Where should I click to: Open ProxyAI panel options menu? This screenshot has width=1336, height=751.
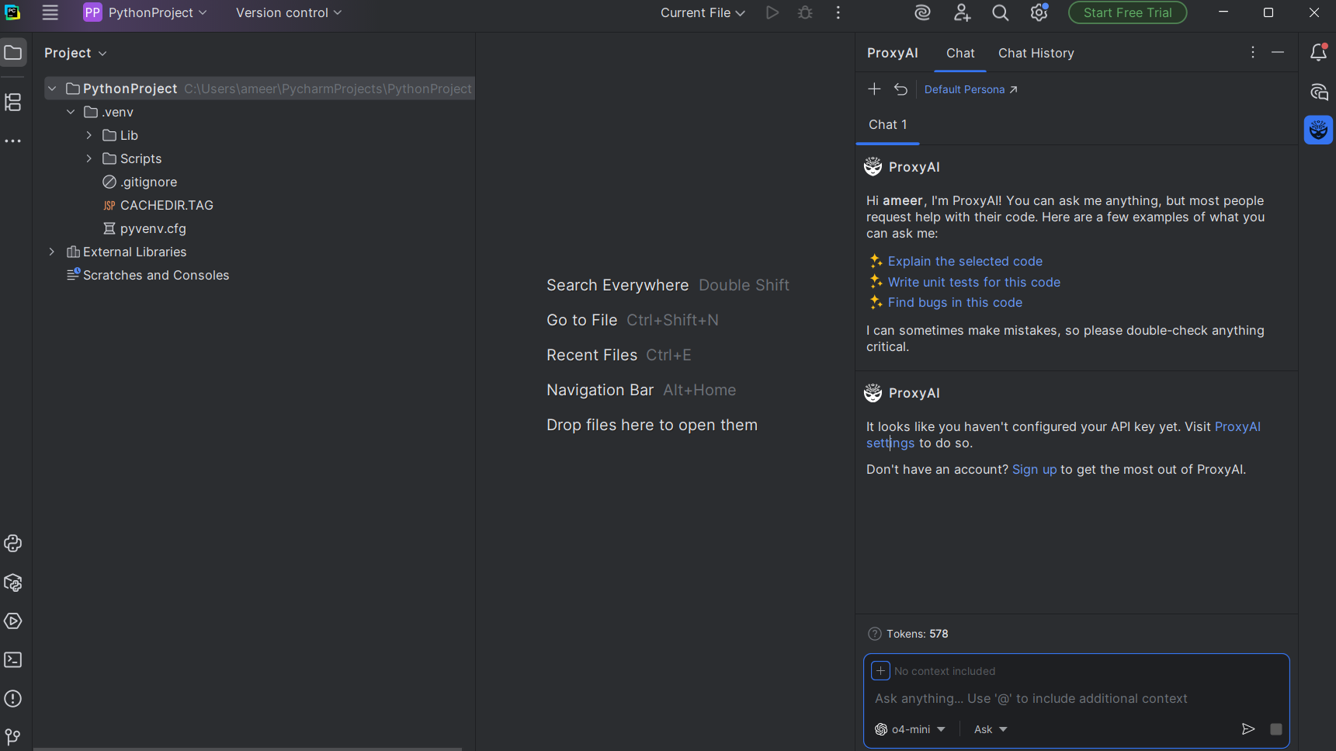(1253, 52)
